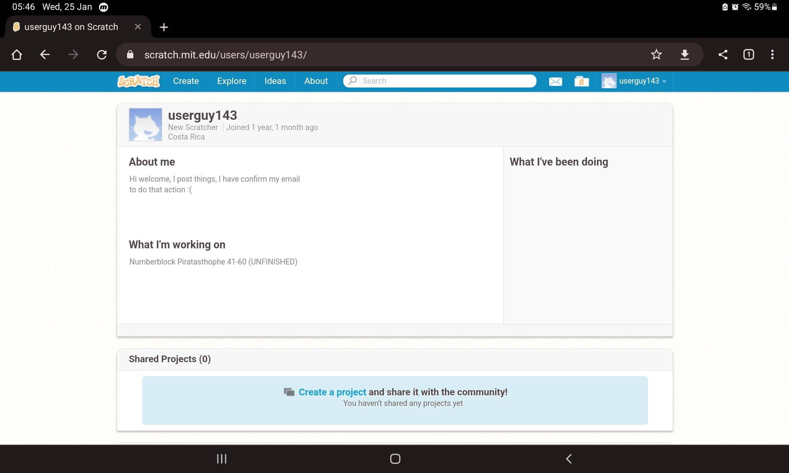
Task: Open the My Stuff folder icon
Action: 581,82
